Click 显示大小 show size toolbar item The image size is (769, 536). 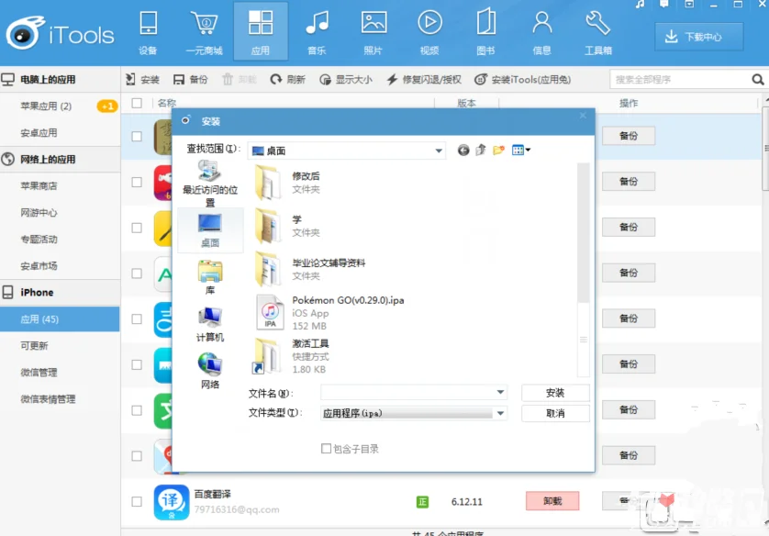coord(346,80)
